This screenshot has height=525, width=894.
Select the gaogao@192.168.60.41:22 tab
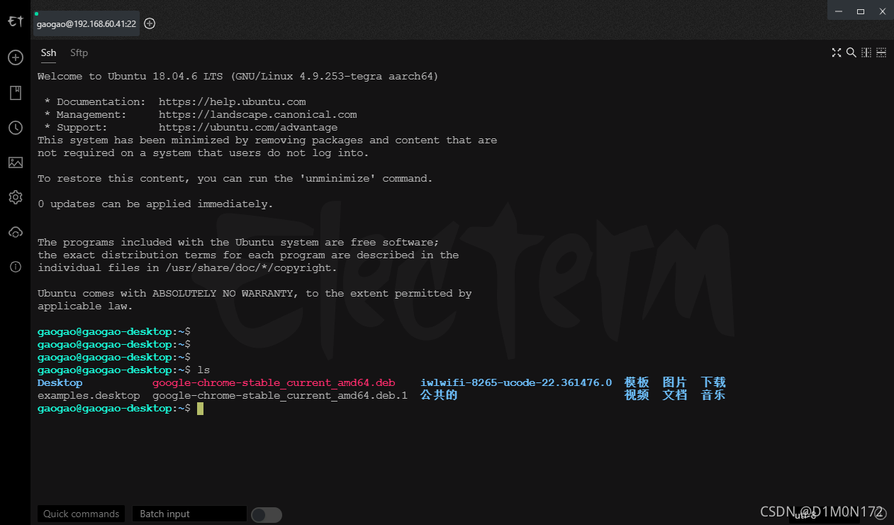(x=86, y=23)
